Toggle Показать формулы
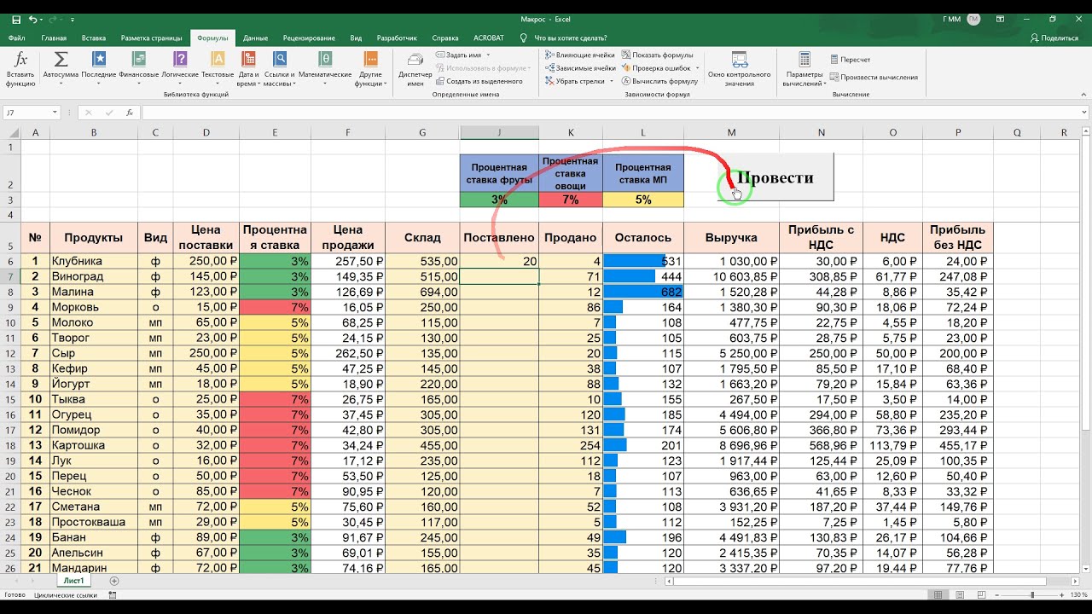The image size is (1092, 614). 657,55
